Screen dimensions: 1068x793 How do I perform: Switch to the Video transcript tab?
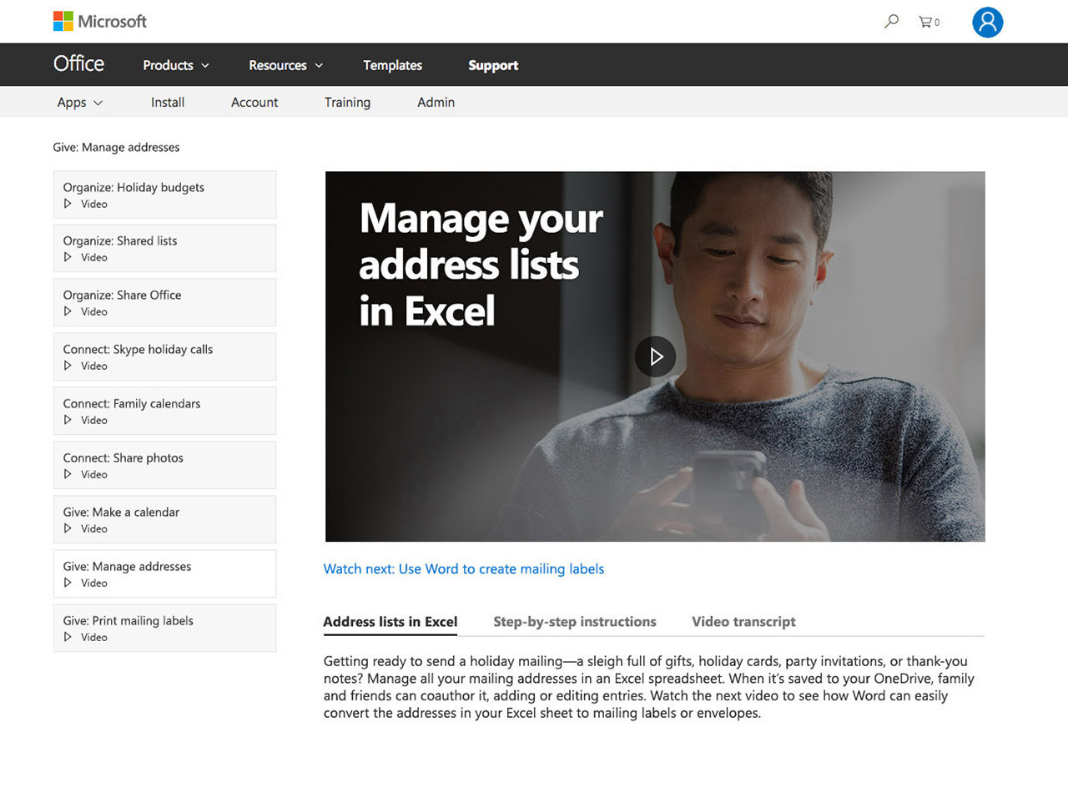click(x=743, y=621)
